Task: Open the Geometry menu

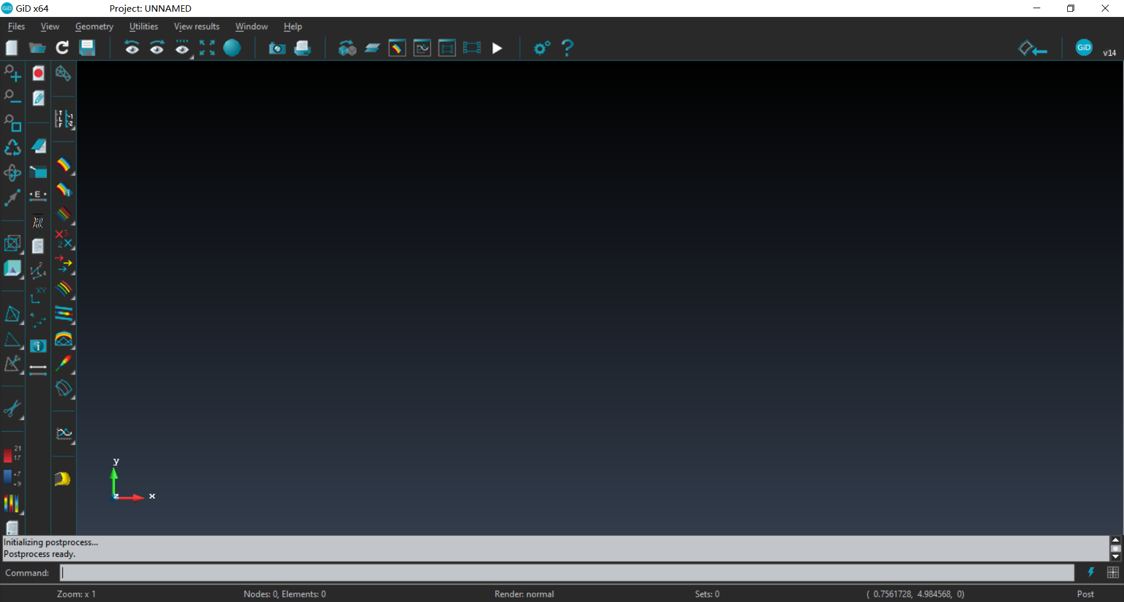Action: pyautogui.click(x=94, y=26)
